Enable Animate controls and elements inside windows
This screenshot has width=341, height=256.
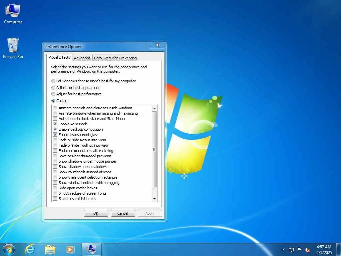tap(55, 108)
